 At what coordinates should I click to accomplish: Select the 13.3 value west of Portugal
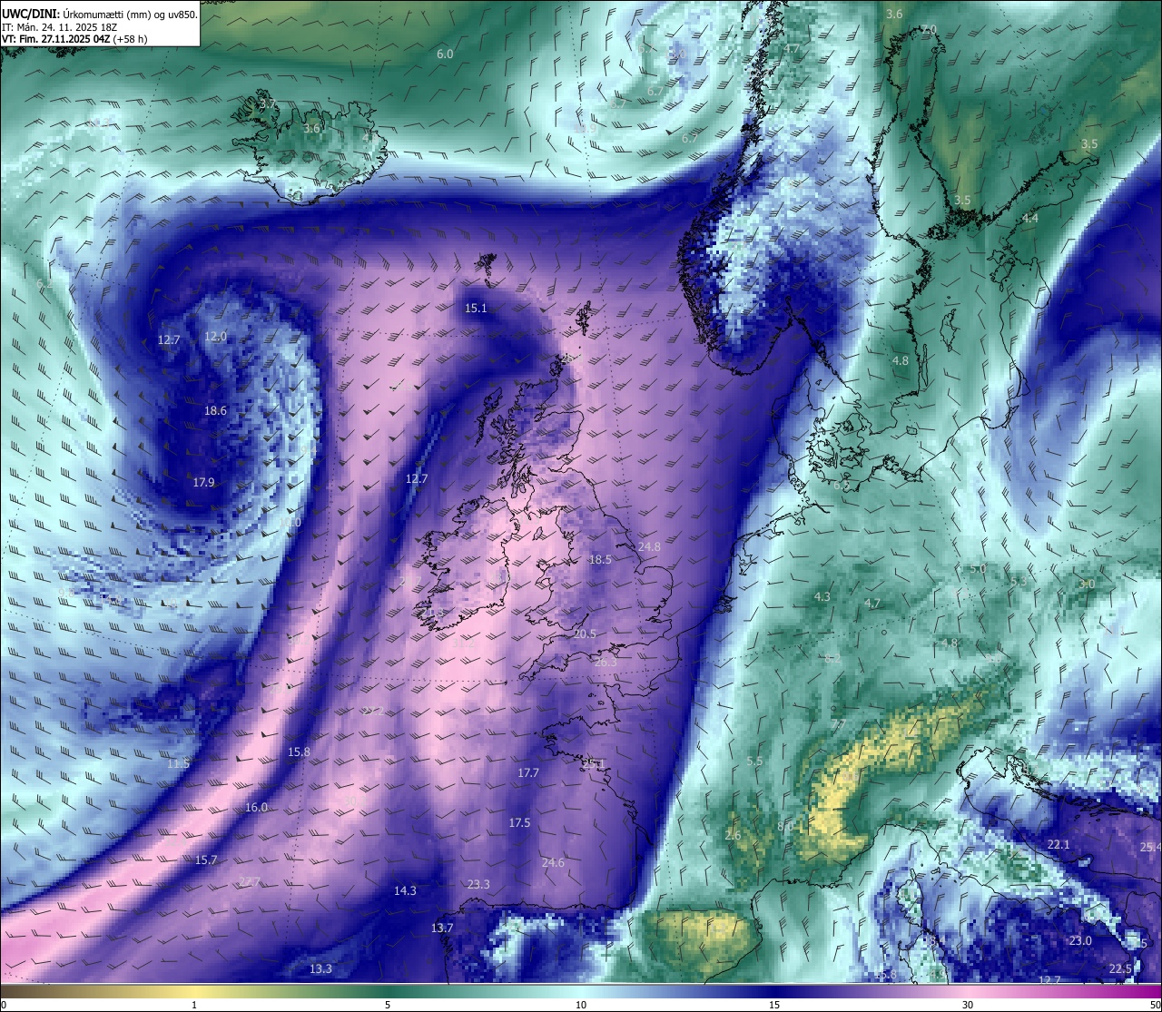pos(320,969)
